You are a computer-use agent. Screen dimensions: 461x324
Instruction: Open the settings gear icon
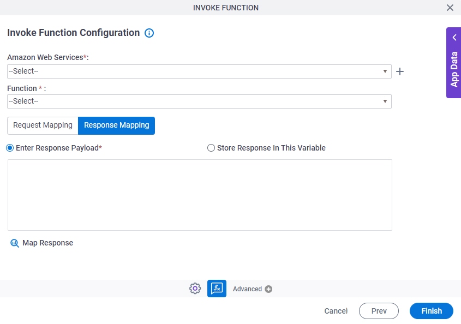[195, 289]
